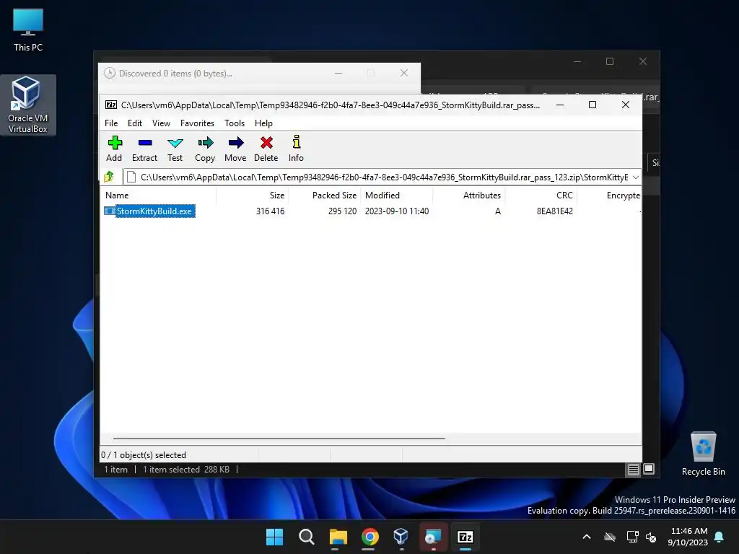This screenshot has height=554, width=739.
Task: Click the 295 120 packed size value
Action: 342,211
